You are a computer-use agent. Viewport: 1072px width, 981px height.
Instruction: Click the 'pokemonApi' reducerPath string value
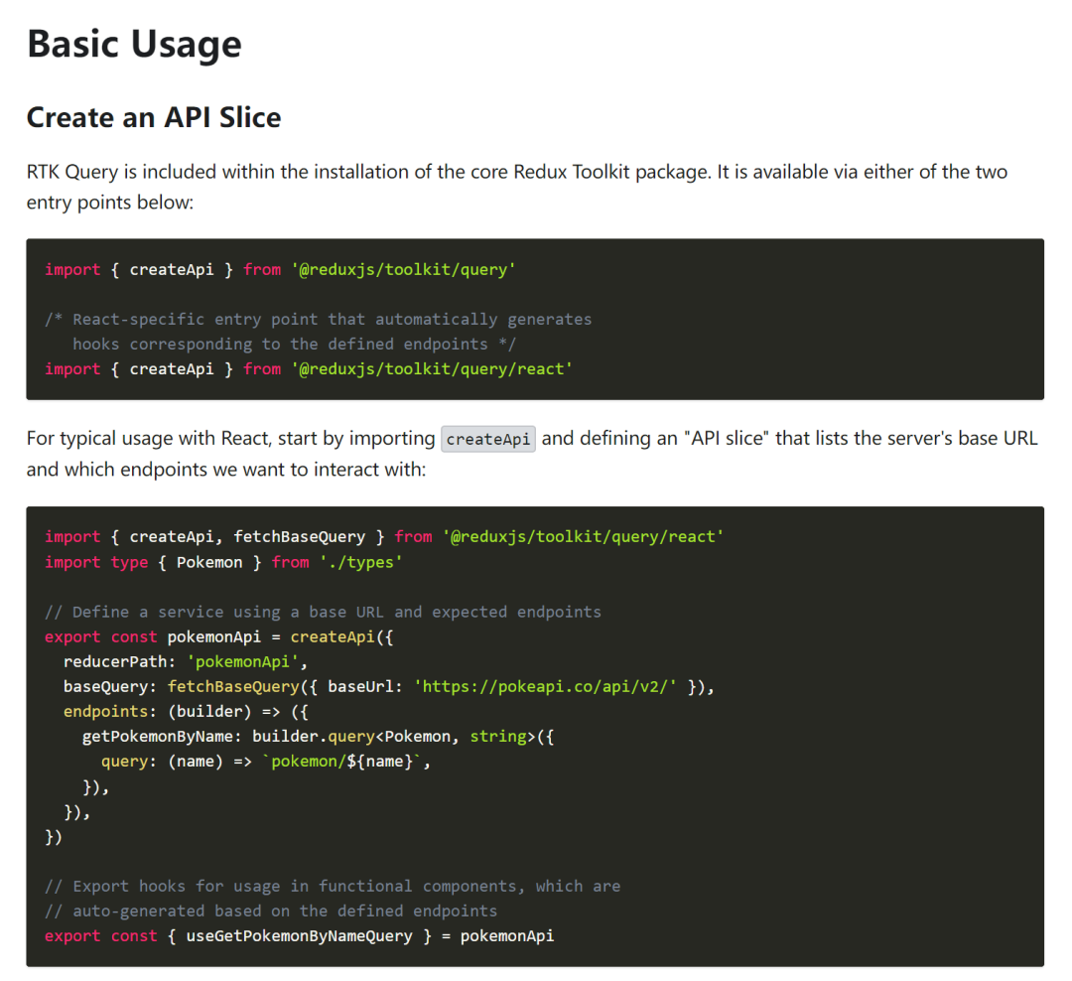(243, 661)
